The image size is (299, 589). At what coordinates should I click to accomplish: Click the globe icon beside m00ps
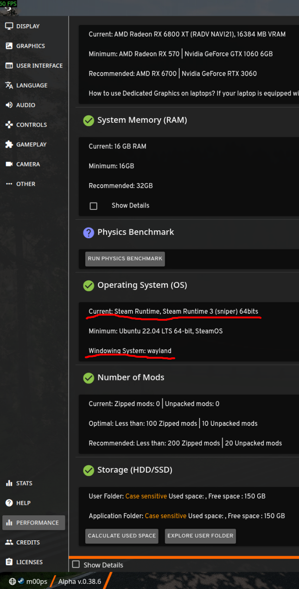pos(13,582)
